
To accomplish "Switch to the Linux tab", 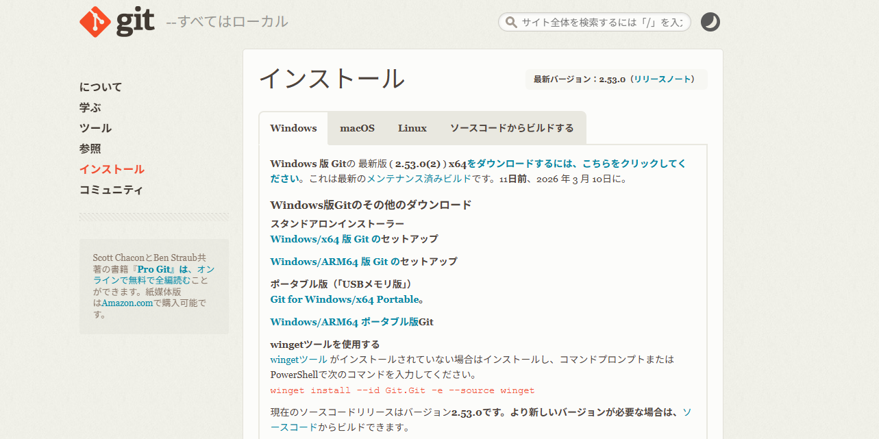I will [412, 127].
